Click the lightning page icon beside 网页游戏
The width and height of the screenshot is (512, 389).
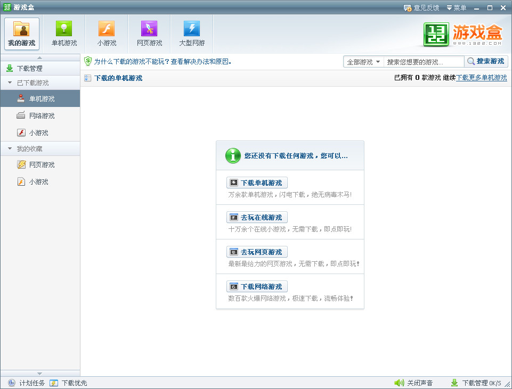(21, 164)
